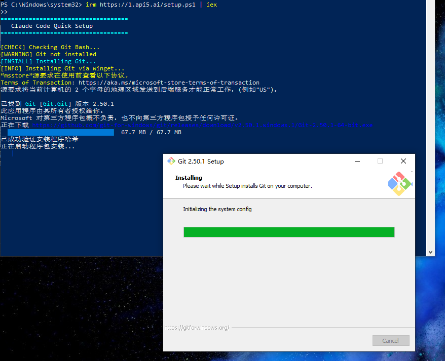Click the "Initializing the system config" status text
Image resolution: width=445 pixels, height=361 pixels.
[217, 209]
